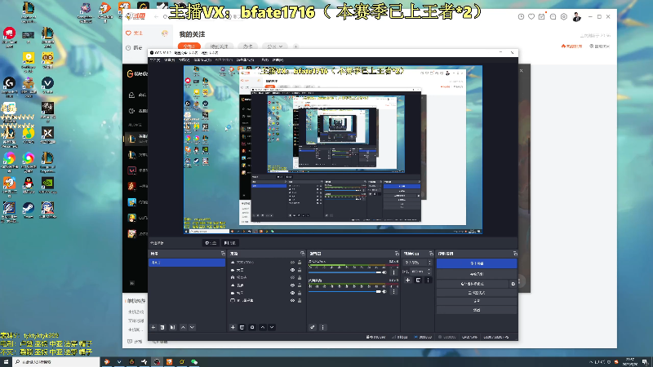Add a new source with plus icon
Viewport: 653px width, 367px height.
(x=233, y=328)
